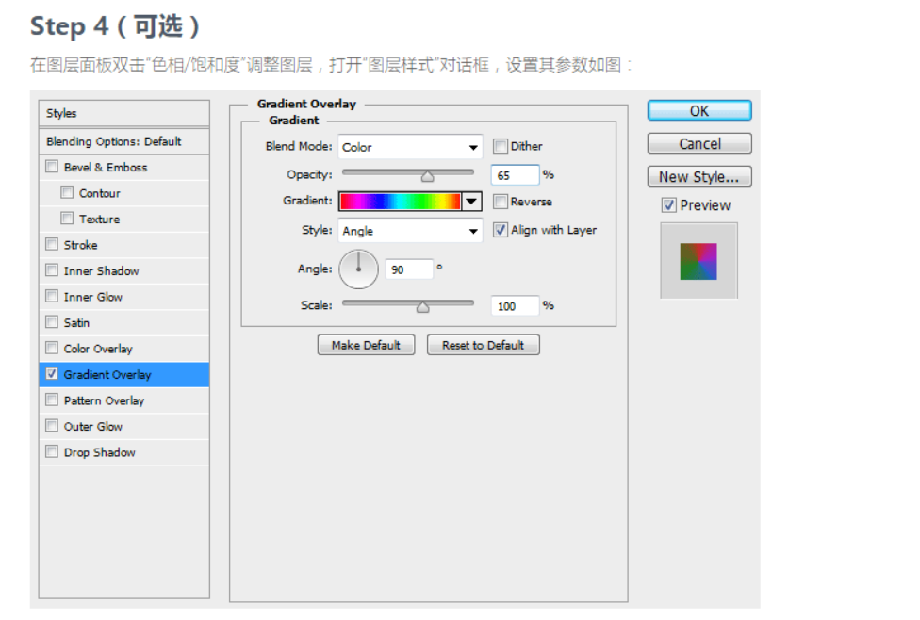920x620 pixels.
Task: Click the rainbow gradient swatch
Action: pyautogui.click(x=400, y=202)
